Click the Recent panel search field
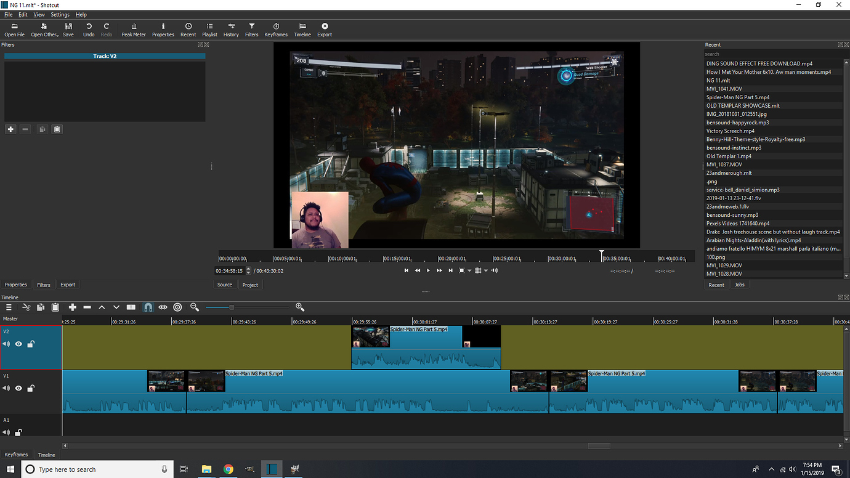This screenshot has height=478, width=850. click(x=772, y=54)
